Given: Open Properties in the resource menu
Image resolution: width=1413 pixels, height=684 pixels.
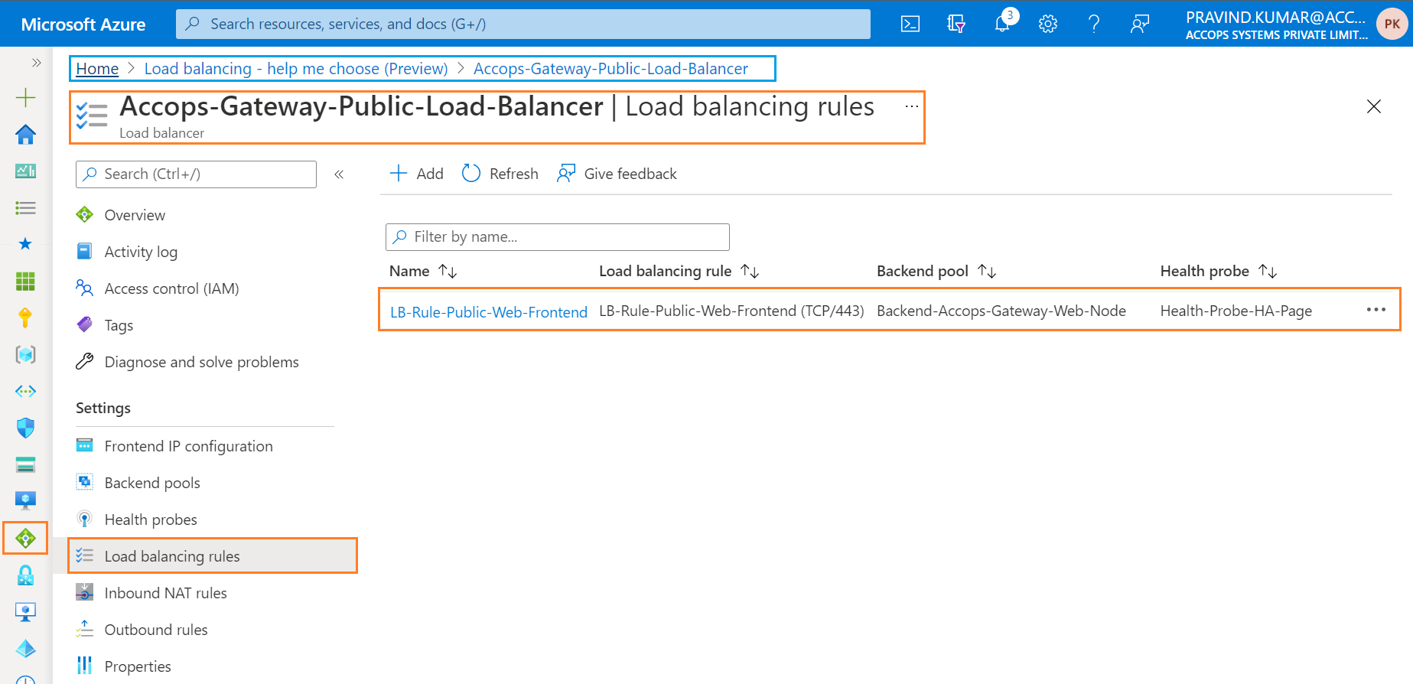Looking at the screenshot, I should pos(138,666).
